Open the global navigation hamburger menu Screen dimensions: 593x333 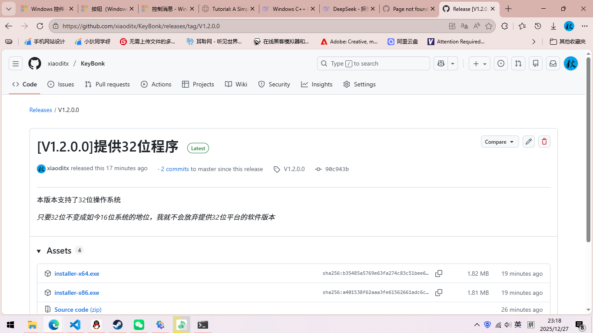(x=15, y=63)
